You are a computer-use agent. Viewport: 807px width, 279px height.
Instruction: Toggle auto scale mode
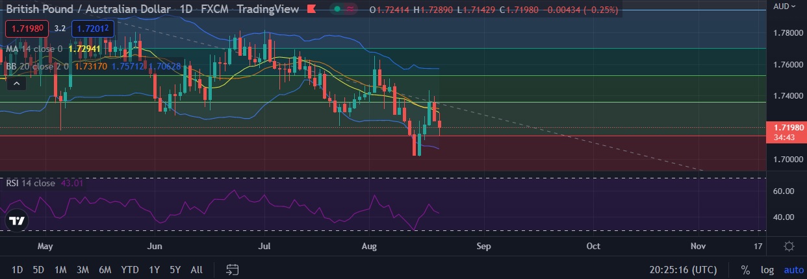click(793, 270)
